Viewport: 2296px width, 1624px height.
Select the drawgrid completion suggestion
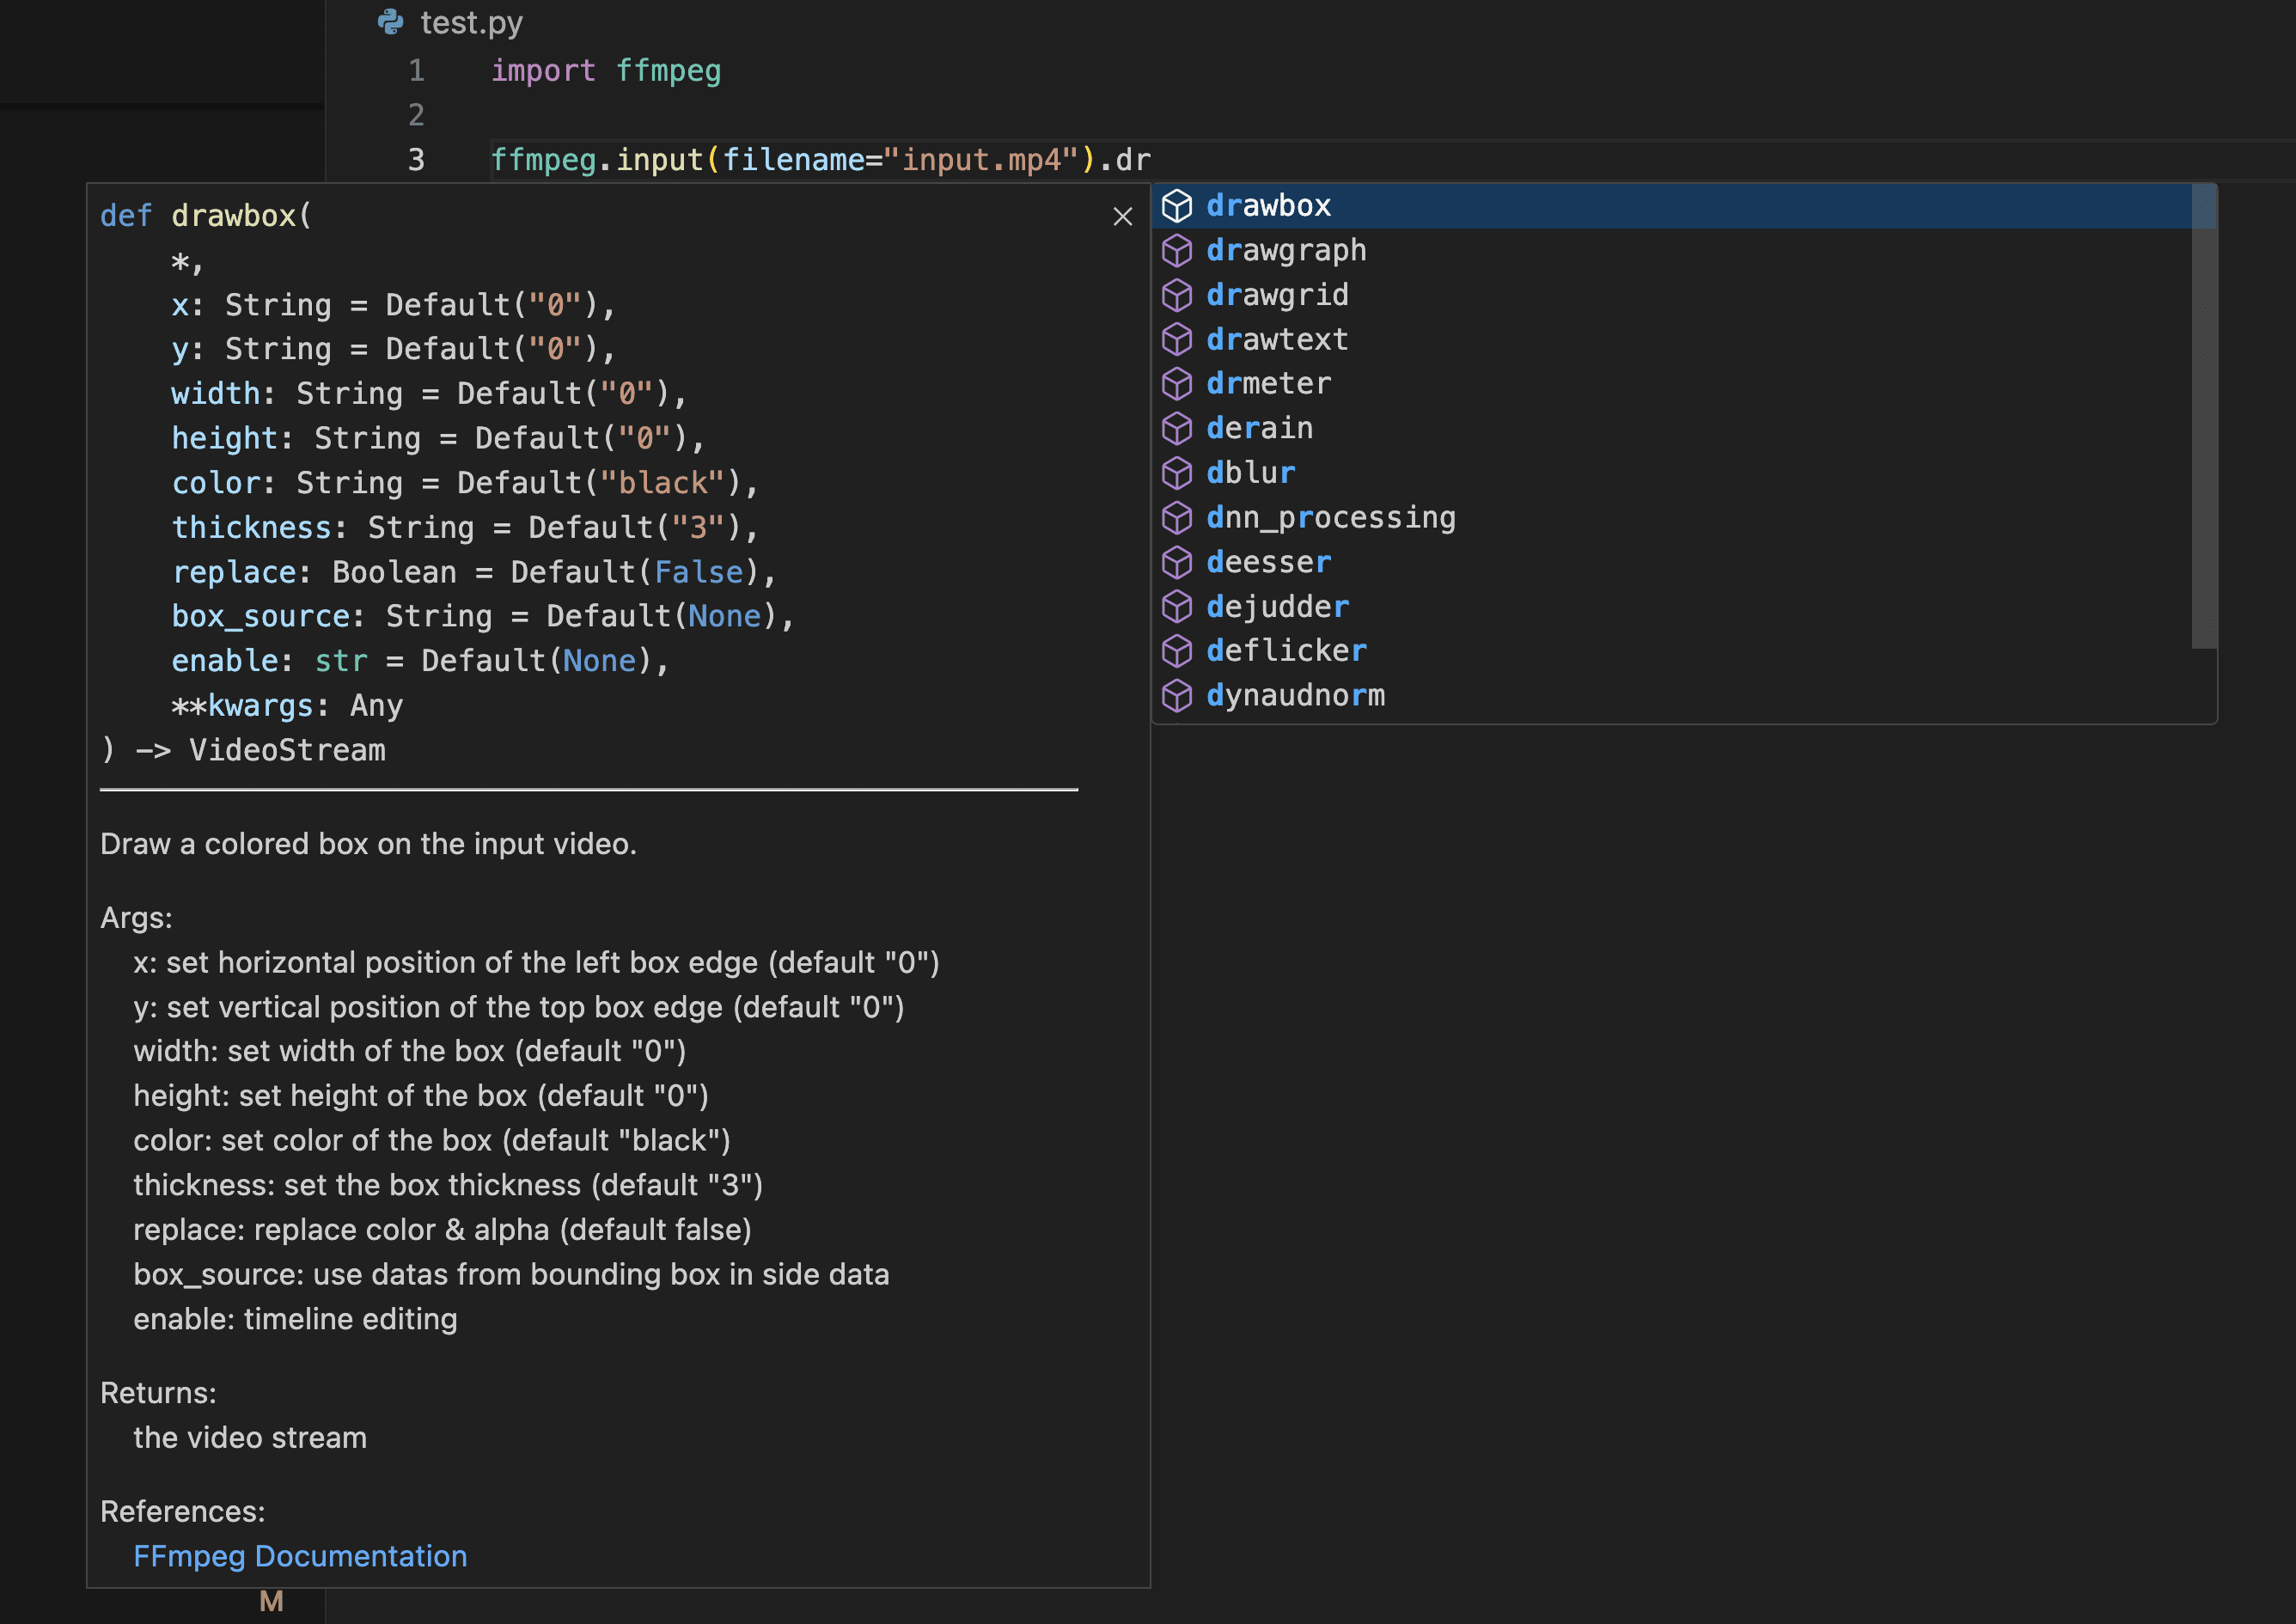1277,294
